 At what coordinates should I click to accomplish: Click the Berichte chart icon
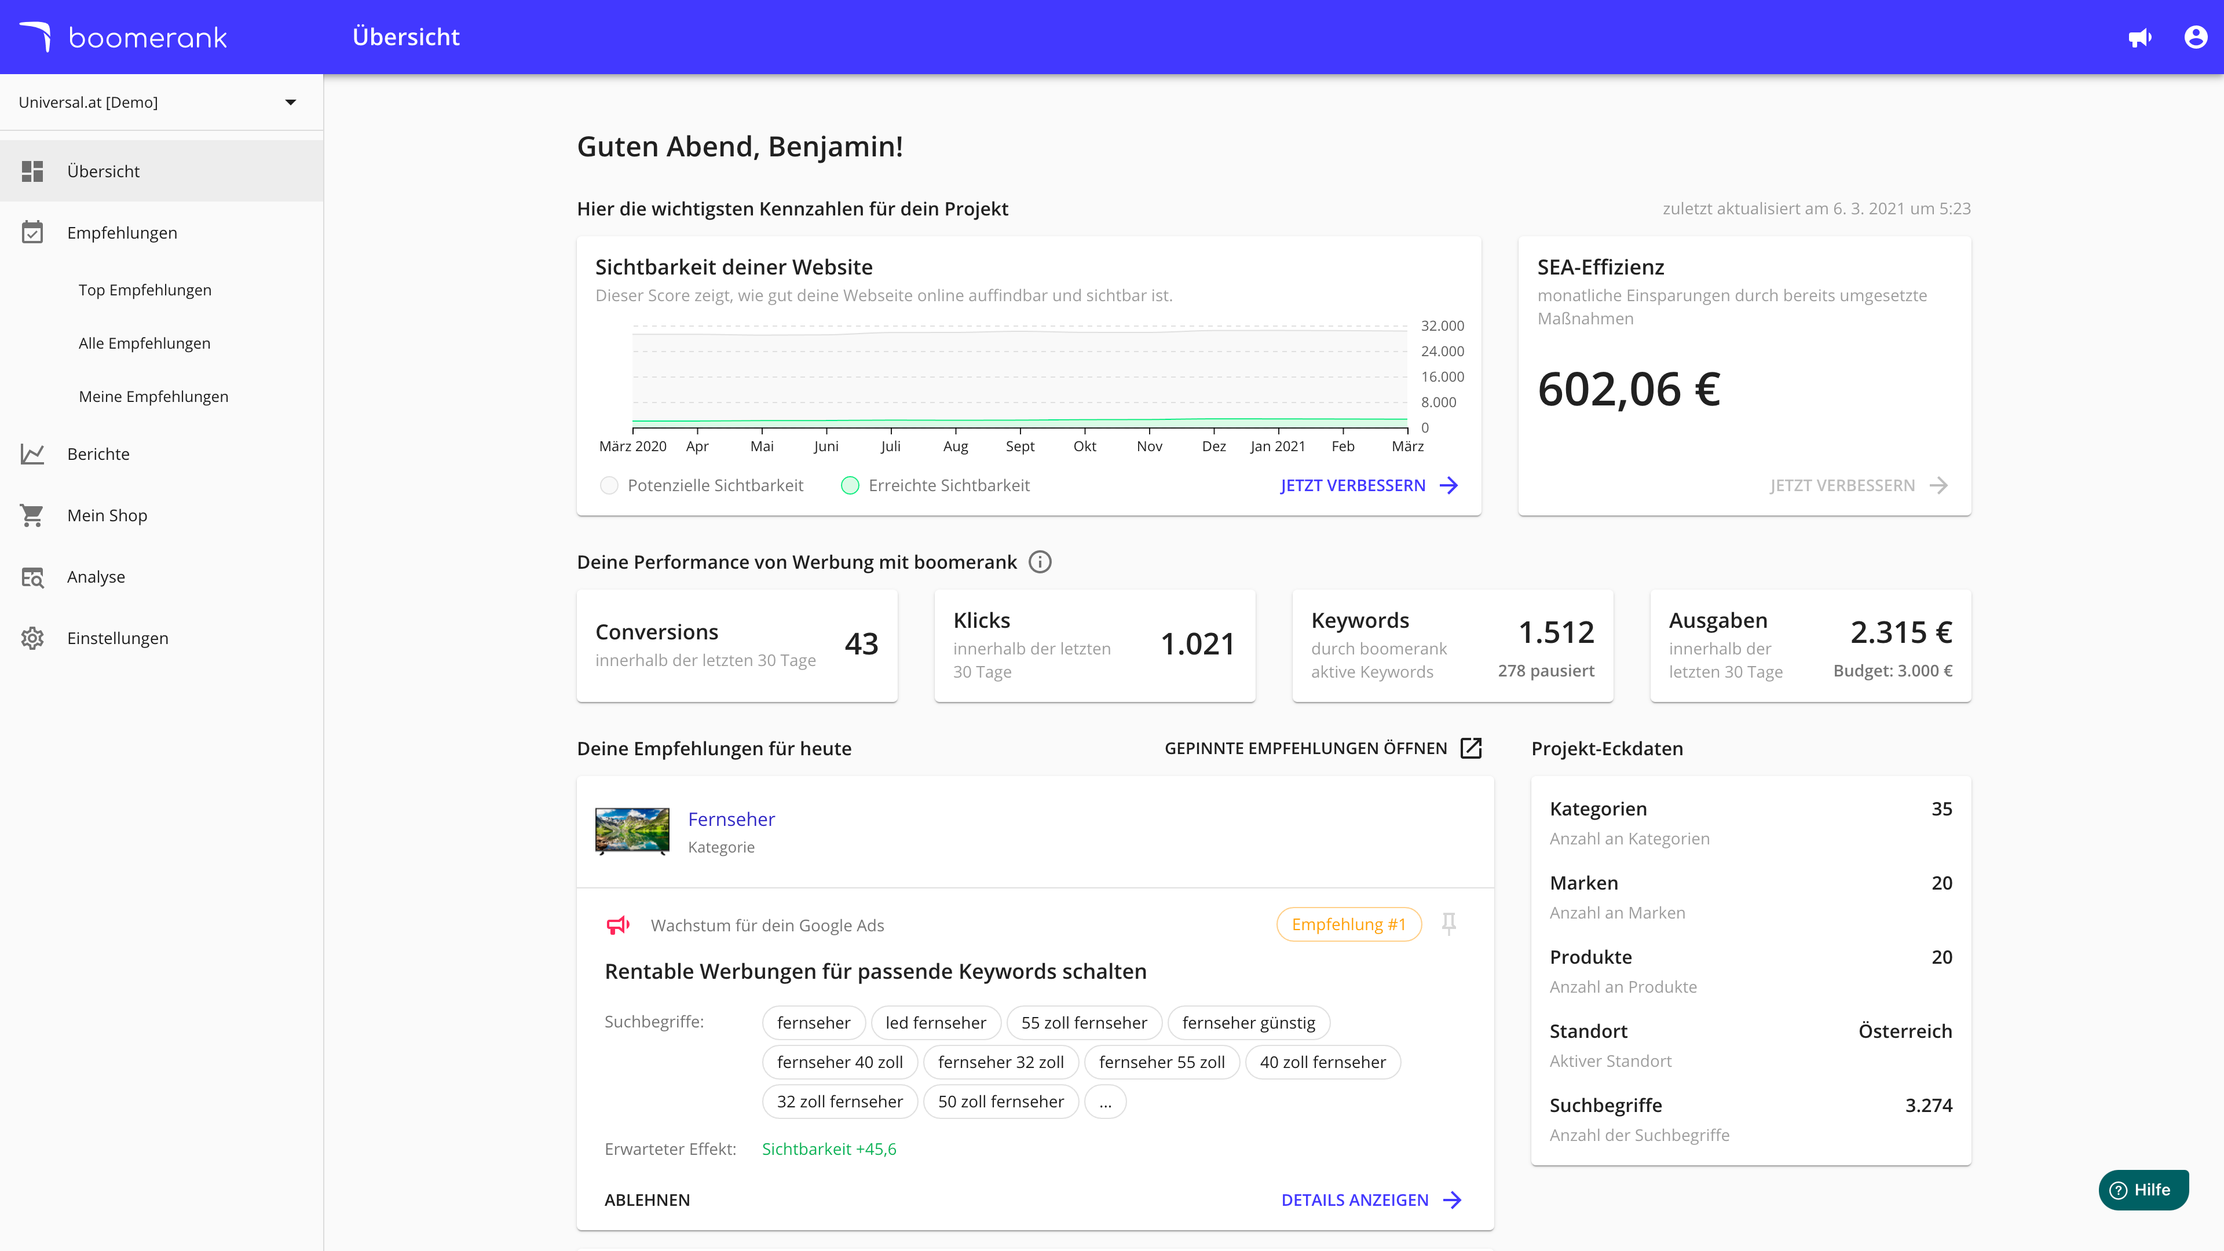[33, 454]
